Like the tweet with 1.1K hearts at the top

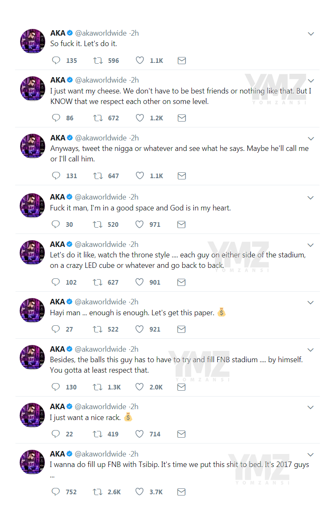coord(140,60)
